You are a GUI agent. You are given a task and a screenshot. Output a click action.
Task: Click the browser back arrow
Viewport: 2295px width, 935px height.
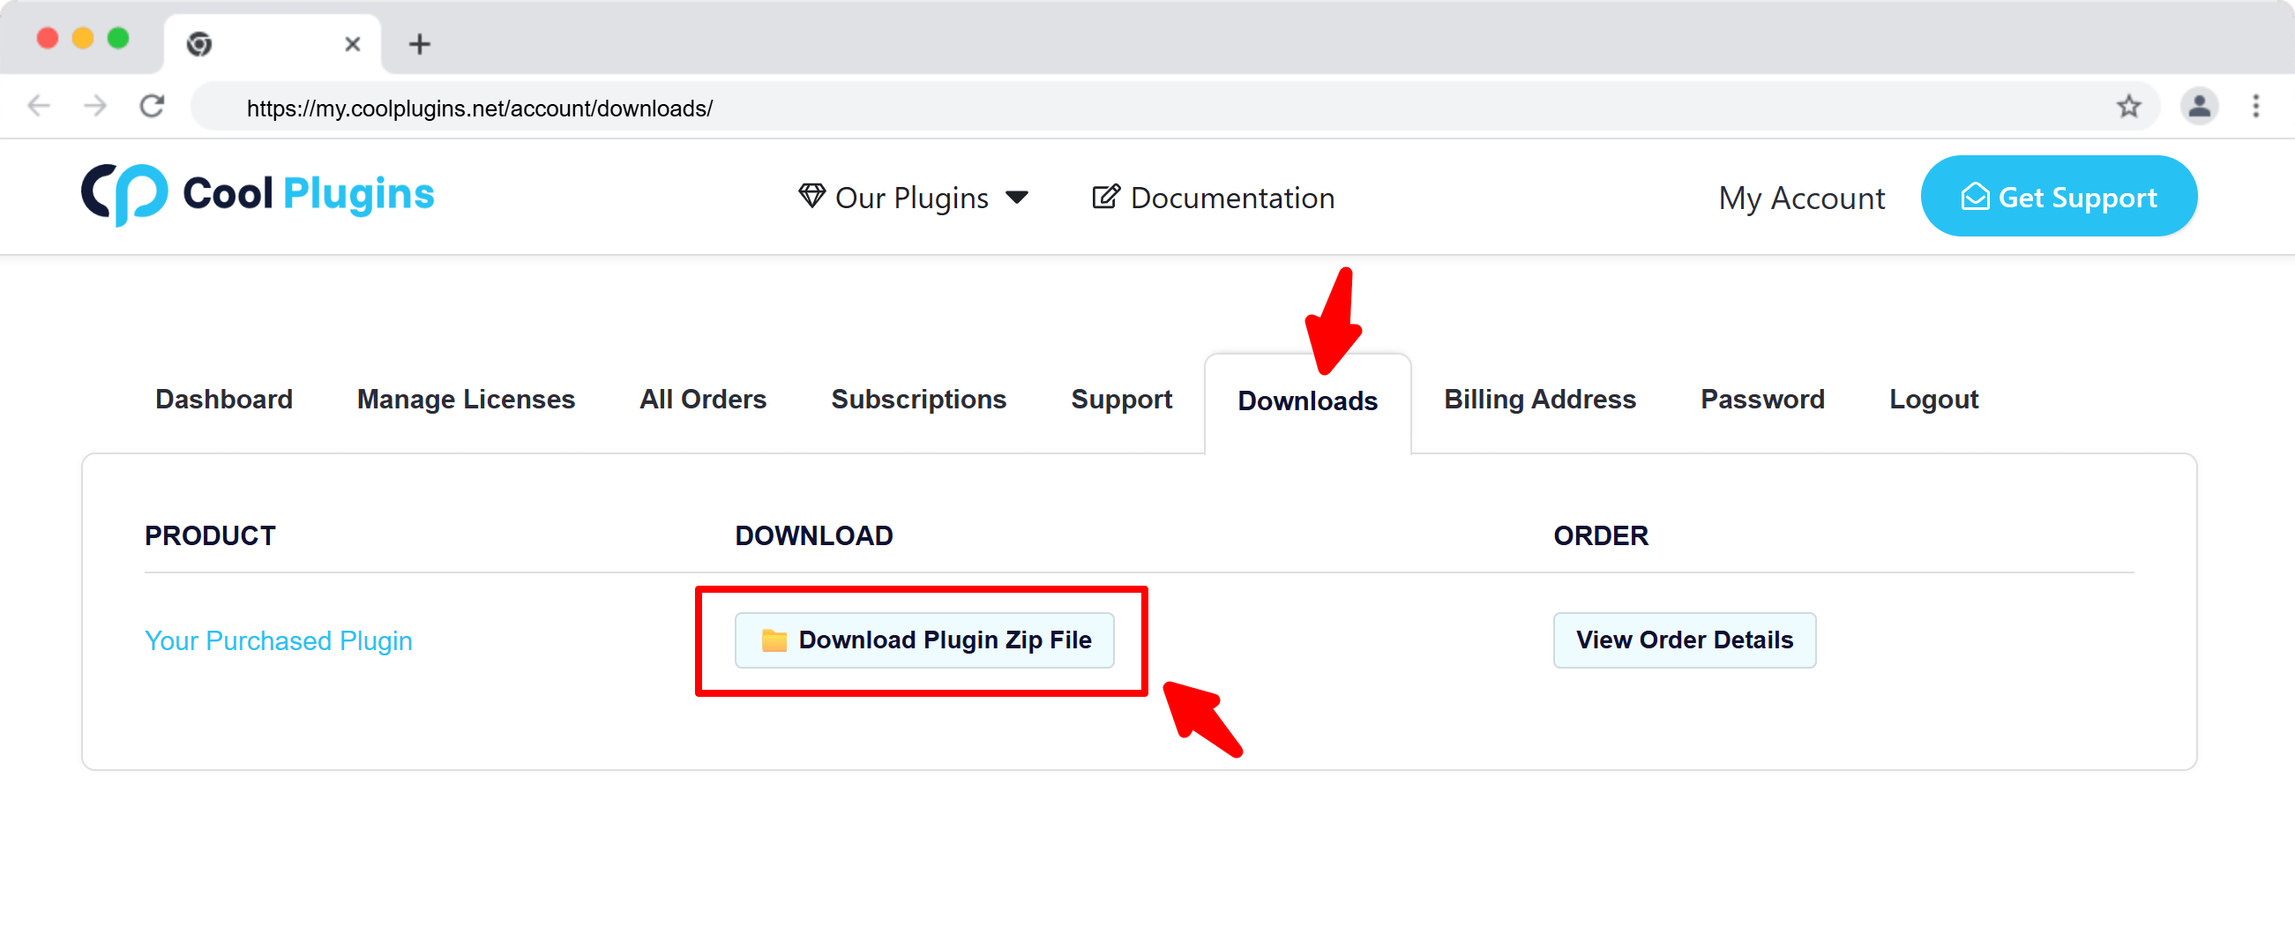(x=39, y=107)
